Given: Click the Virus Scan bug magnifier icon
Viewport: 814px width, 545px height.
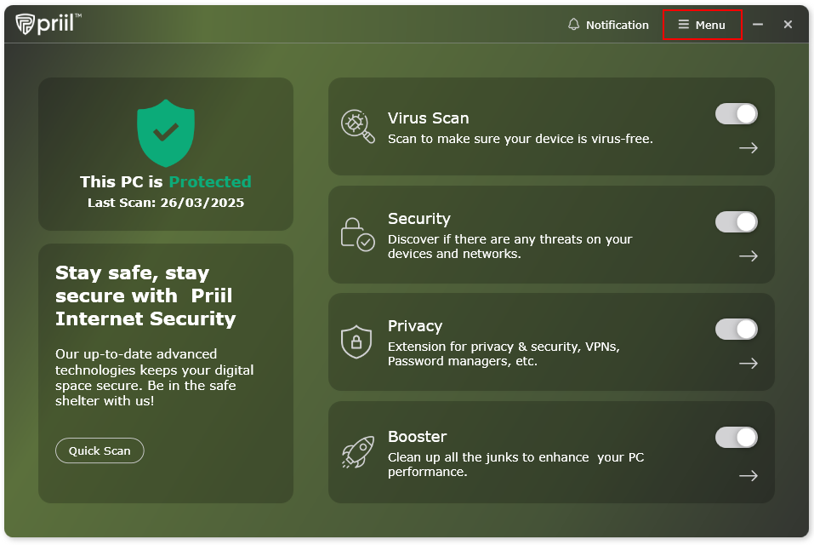Looking at the screenshot, I should [x=357, y=126].
